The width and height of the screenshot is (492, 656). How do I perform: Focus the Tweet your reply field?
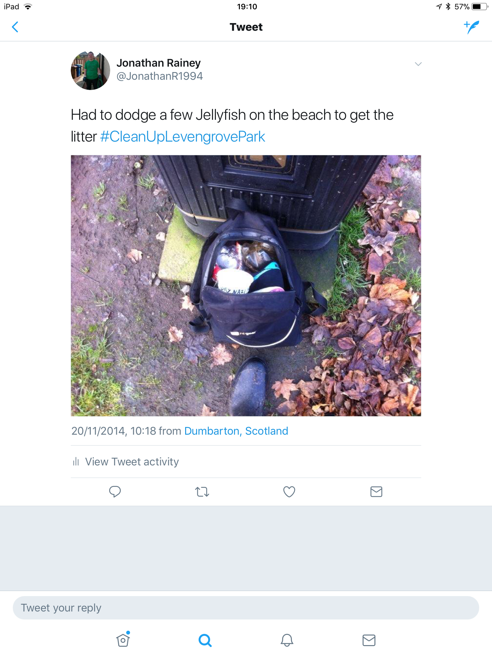point(246,608)
